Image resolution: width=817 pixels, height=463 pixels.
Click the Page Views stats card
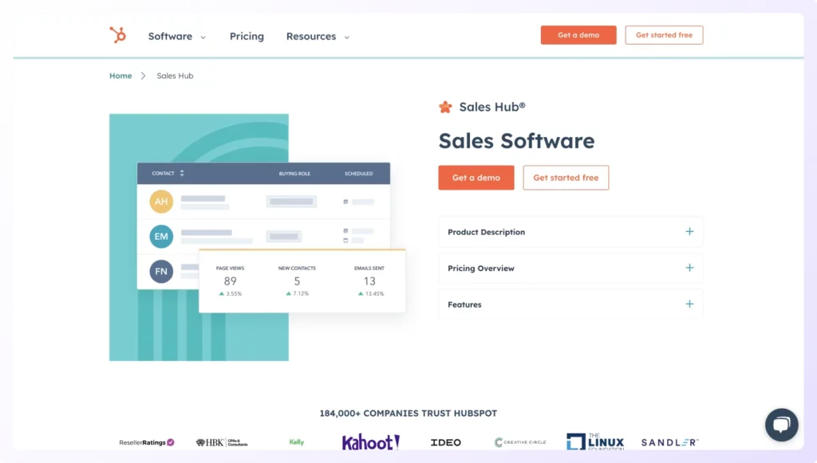click(x=231, y=281)
